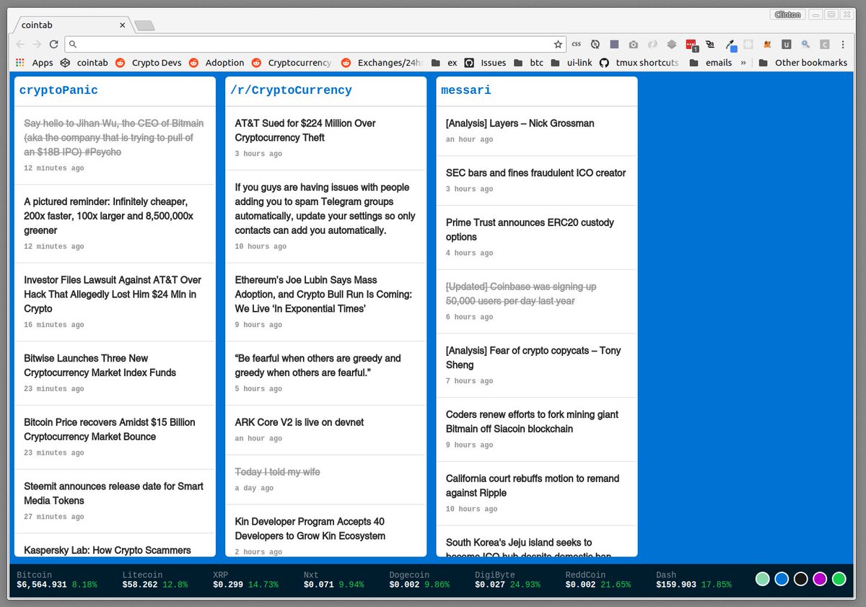
Task: Click the circular sync arrows extension icon
Action: coord(595,44)
